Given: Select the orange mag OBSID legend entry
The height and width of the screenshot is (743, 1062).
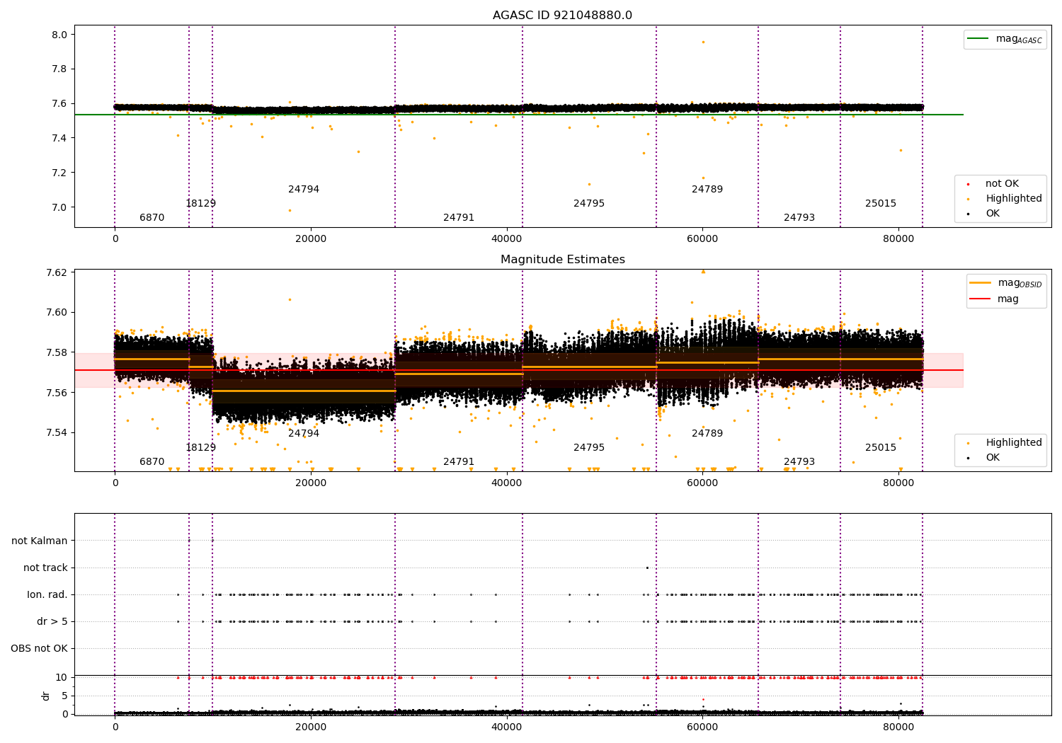Looking at the screenshot, I should click(1005, 283).
